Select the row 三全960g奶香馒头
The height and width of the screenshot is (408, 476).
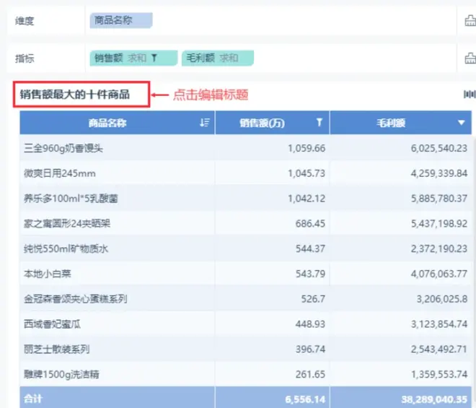[x=246, y=148]
